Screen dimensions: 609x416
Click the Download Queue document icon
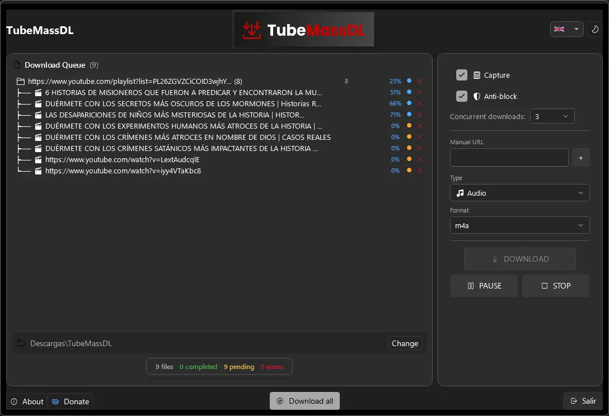pos(17,64)
